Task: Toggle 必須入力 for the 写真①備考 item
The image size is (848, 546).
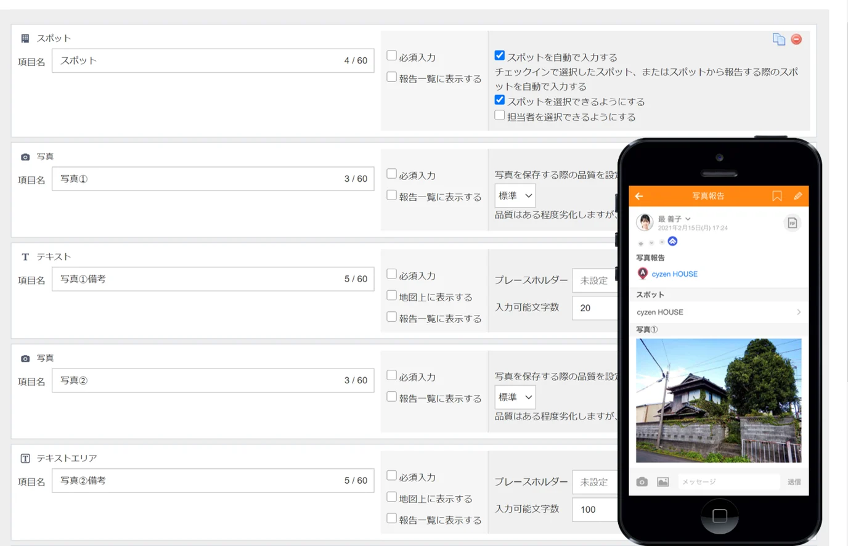Action: pyautogui.click(x=391, y=274)
